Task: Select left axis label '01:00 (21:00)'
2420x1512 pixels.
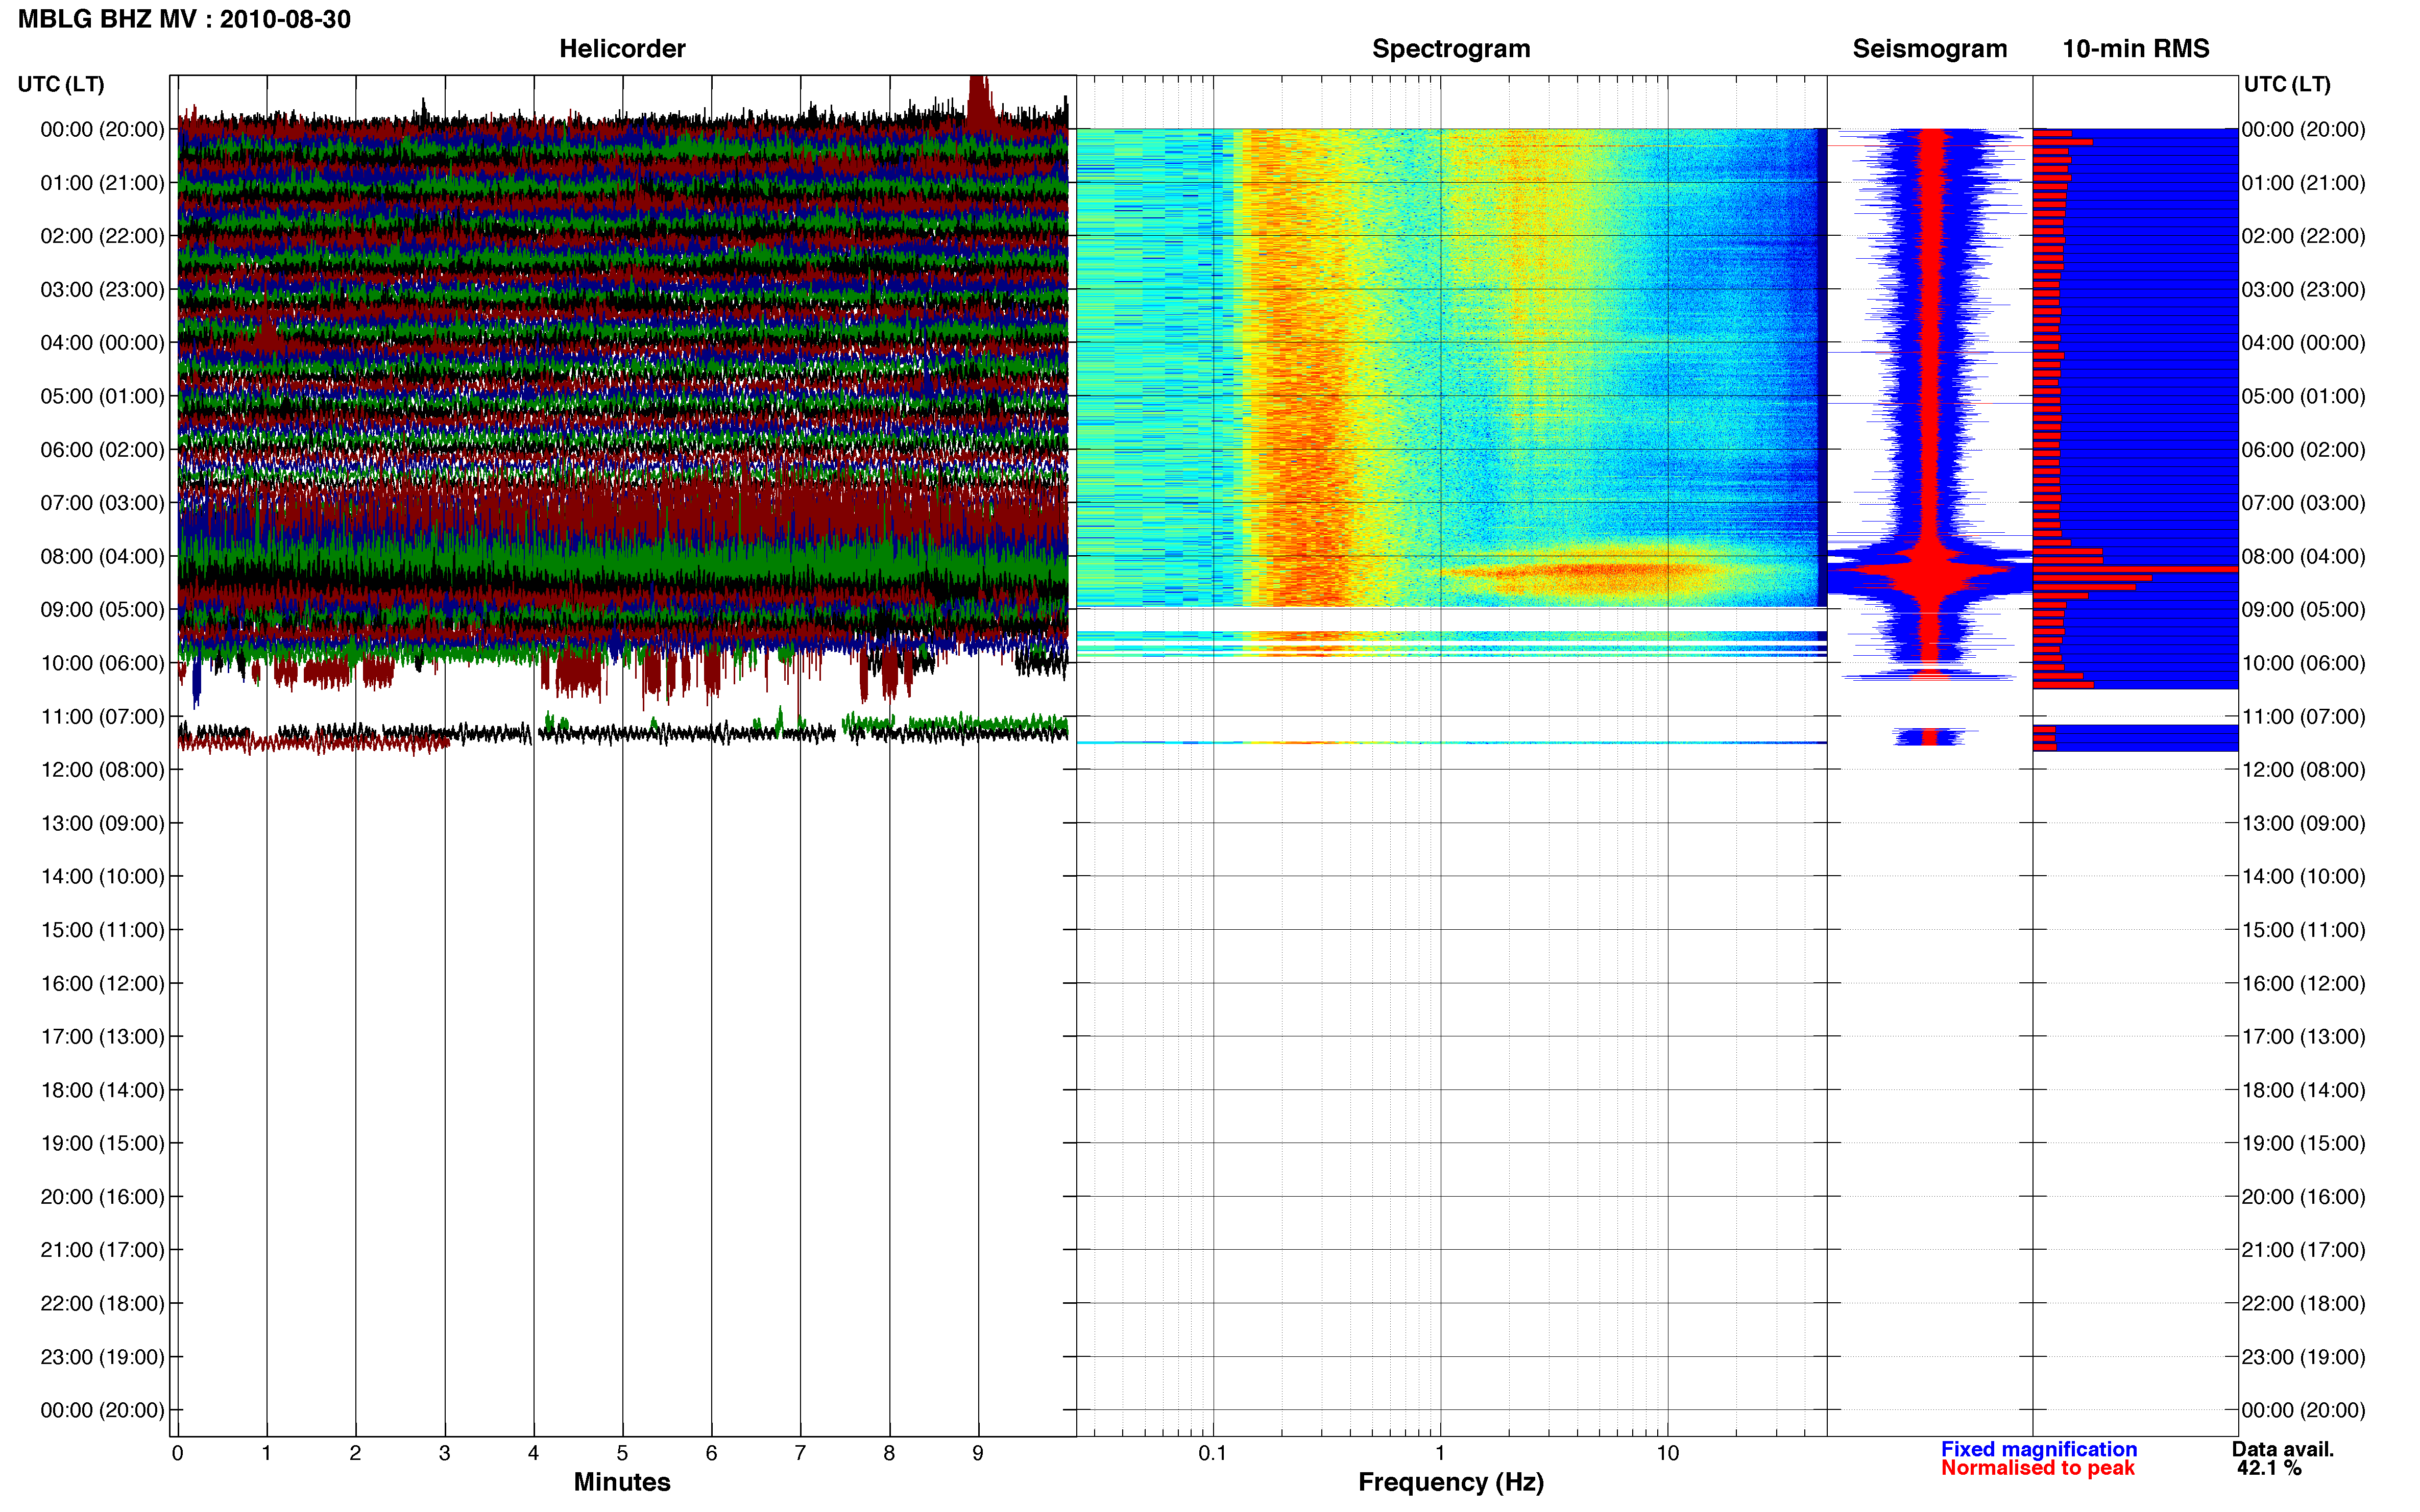Action: 102,183
